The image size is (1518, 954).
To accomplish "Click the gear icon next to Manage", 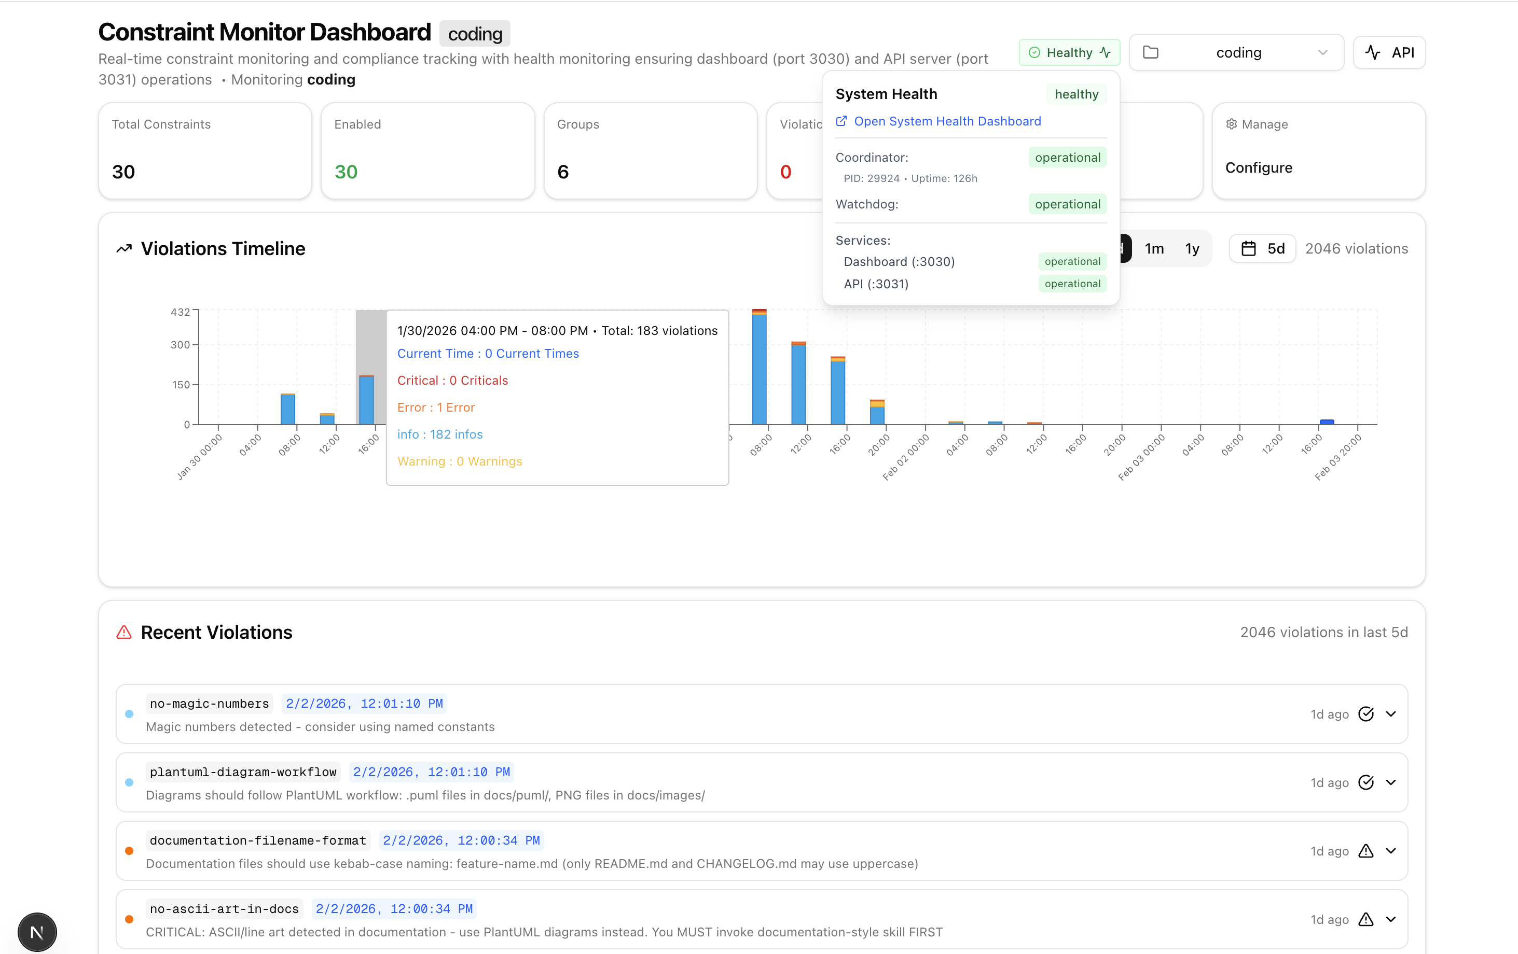I will click(1231, 124).
